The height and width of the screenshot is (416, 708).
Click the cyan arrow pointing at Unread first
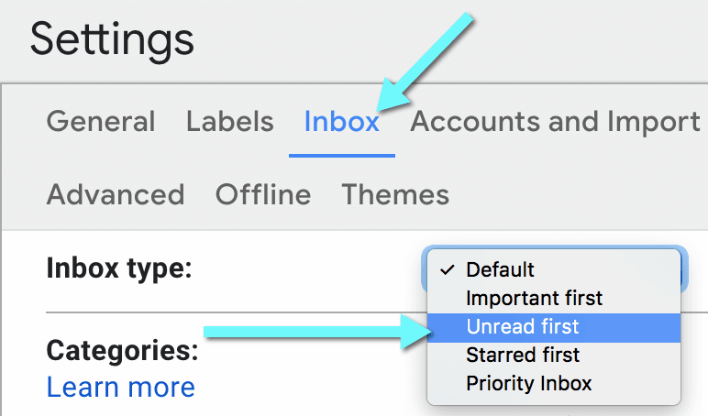pos(318,332)
